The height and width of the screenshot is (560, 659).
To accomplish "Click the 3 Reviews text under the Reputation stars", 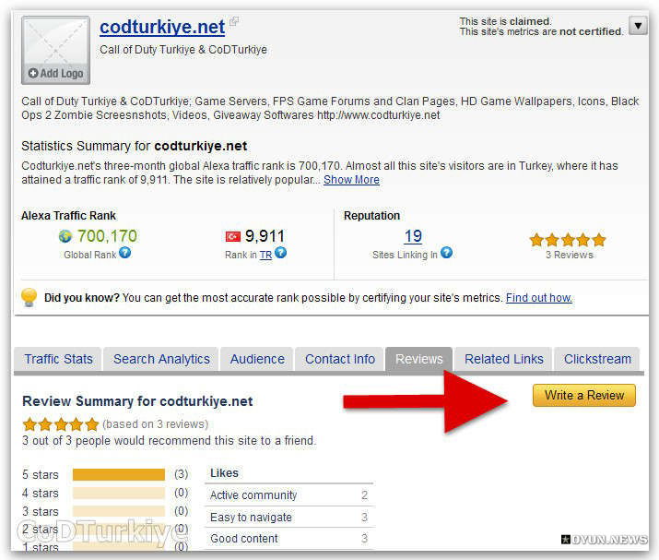I will click(x=569, y=255).
